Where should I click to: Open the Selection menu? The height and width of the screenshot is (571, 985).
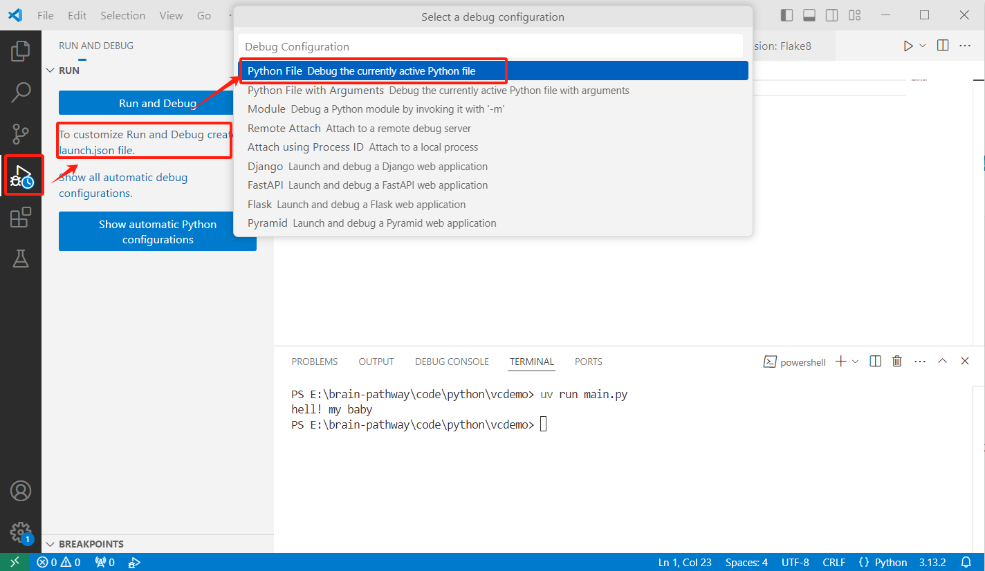tap(122, 15)
